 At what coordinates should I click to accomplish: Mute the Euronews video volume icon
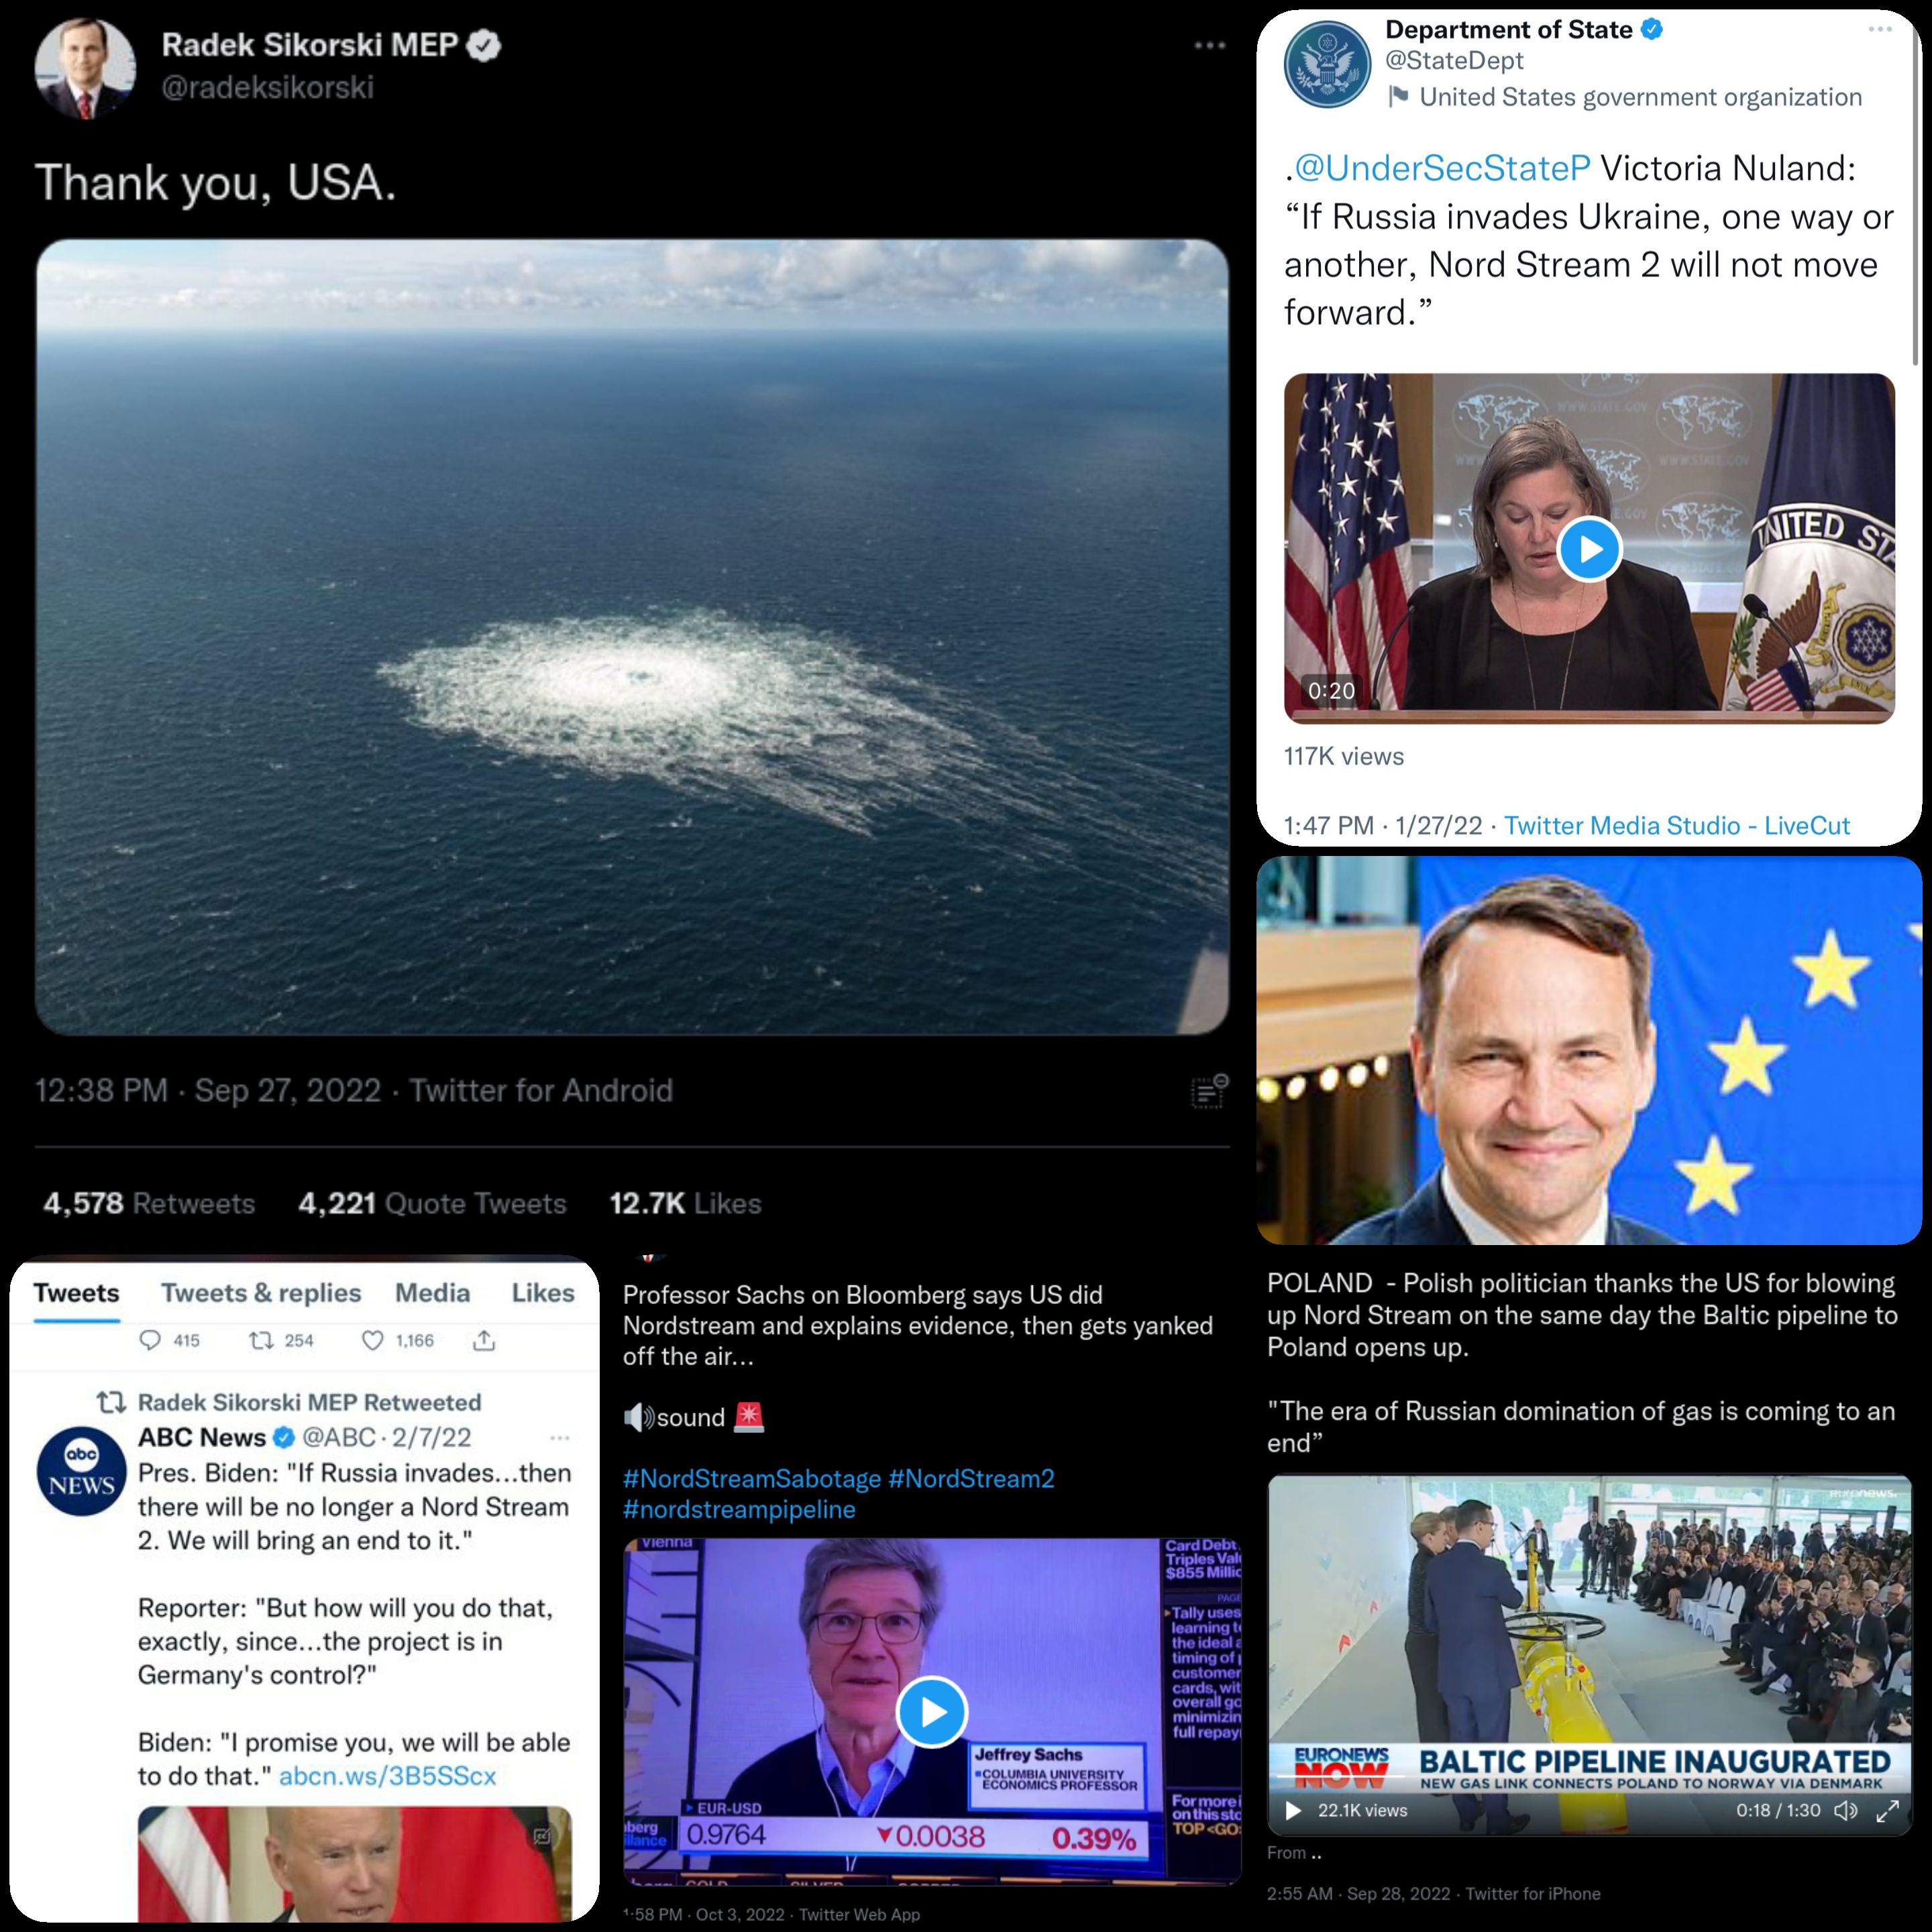(x=1846, y=1810)
